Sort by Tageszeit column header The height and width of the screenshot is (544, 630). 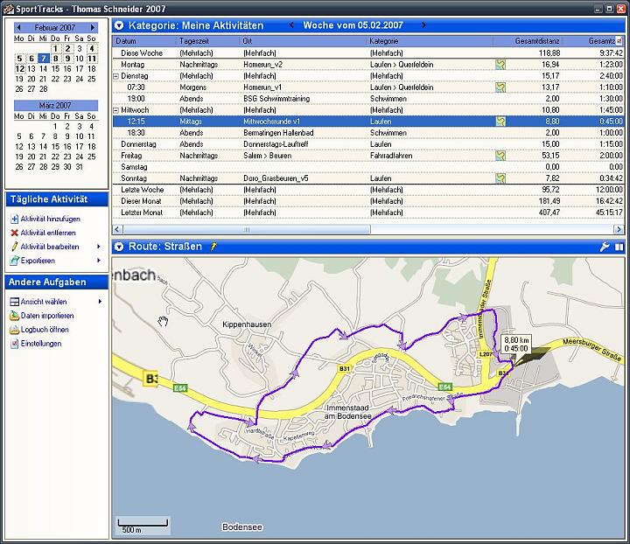pos(207,41)
